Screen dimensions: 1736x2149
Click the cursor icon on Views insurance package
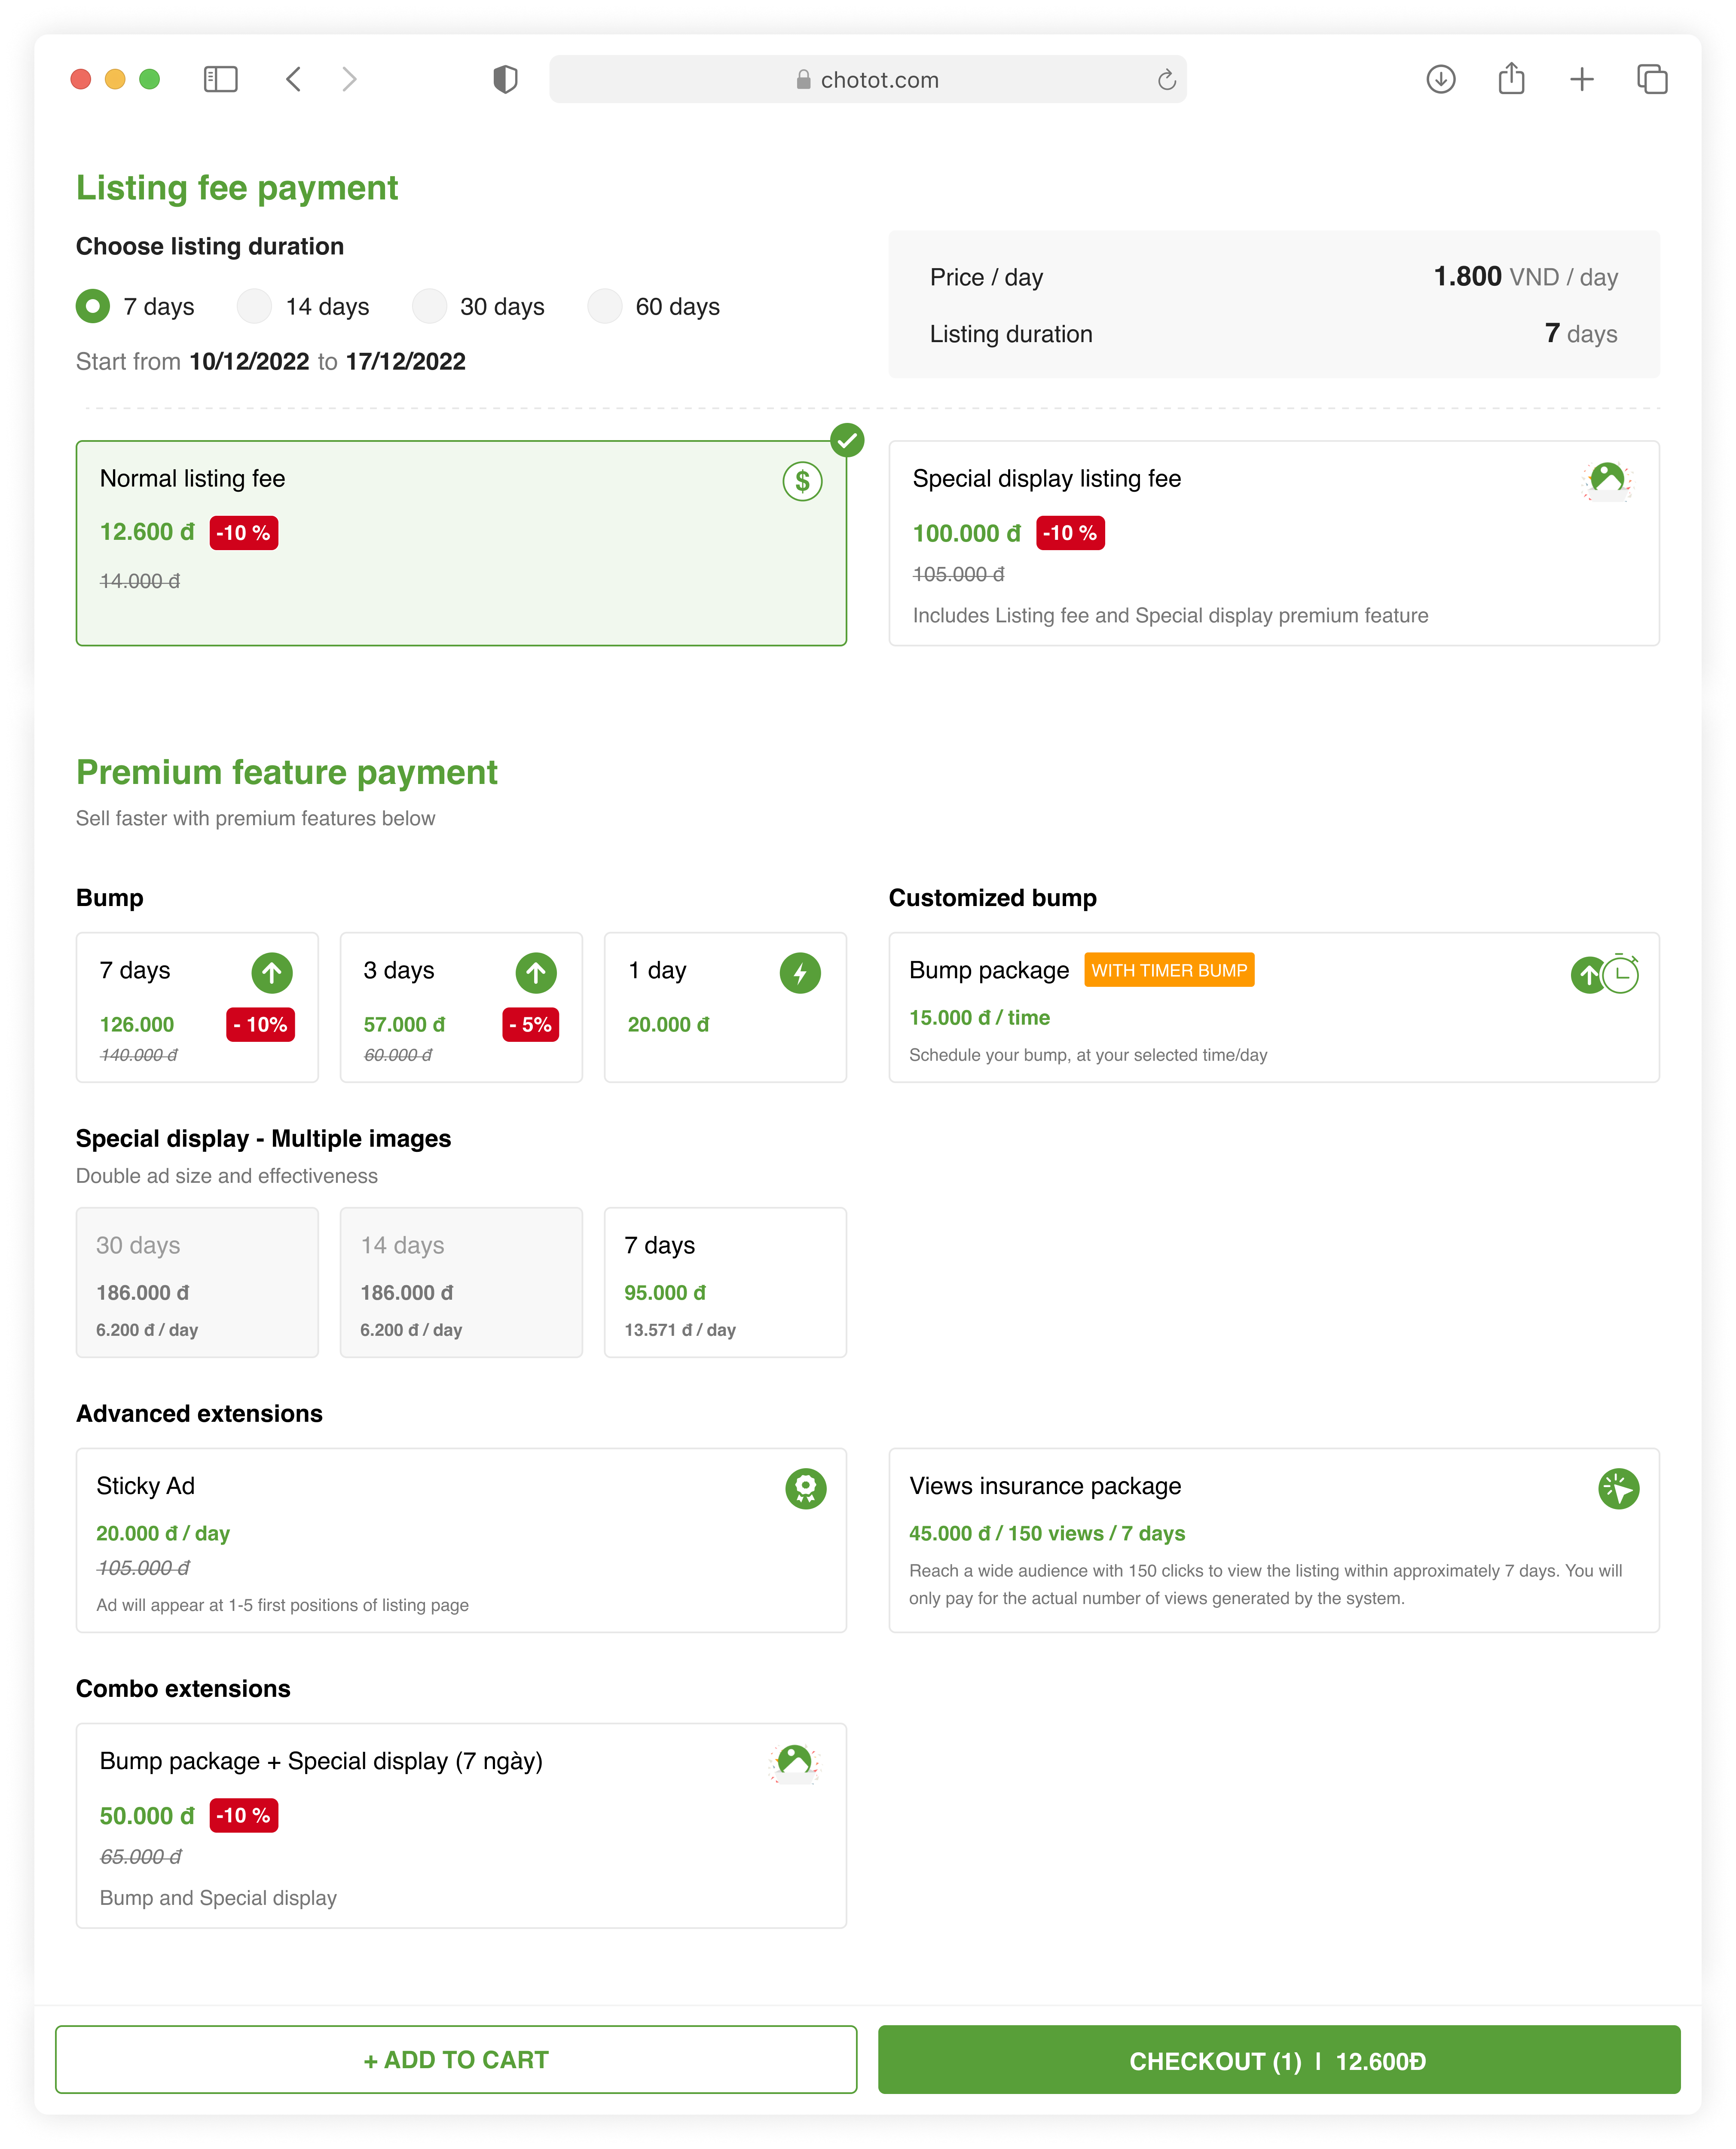(1619, 1488)
